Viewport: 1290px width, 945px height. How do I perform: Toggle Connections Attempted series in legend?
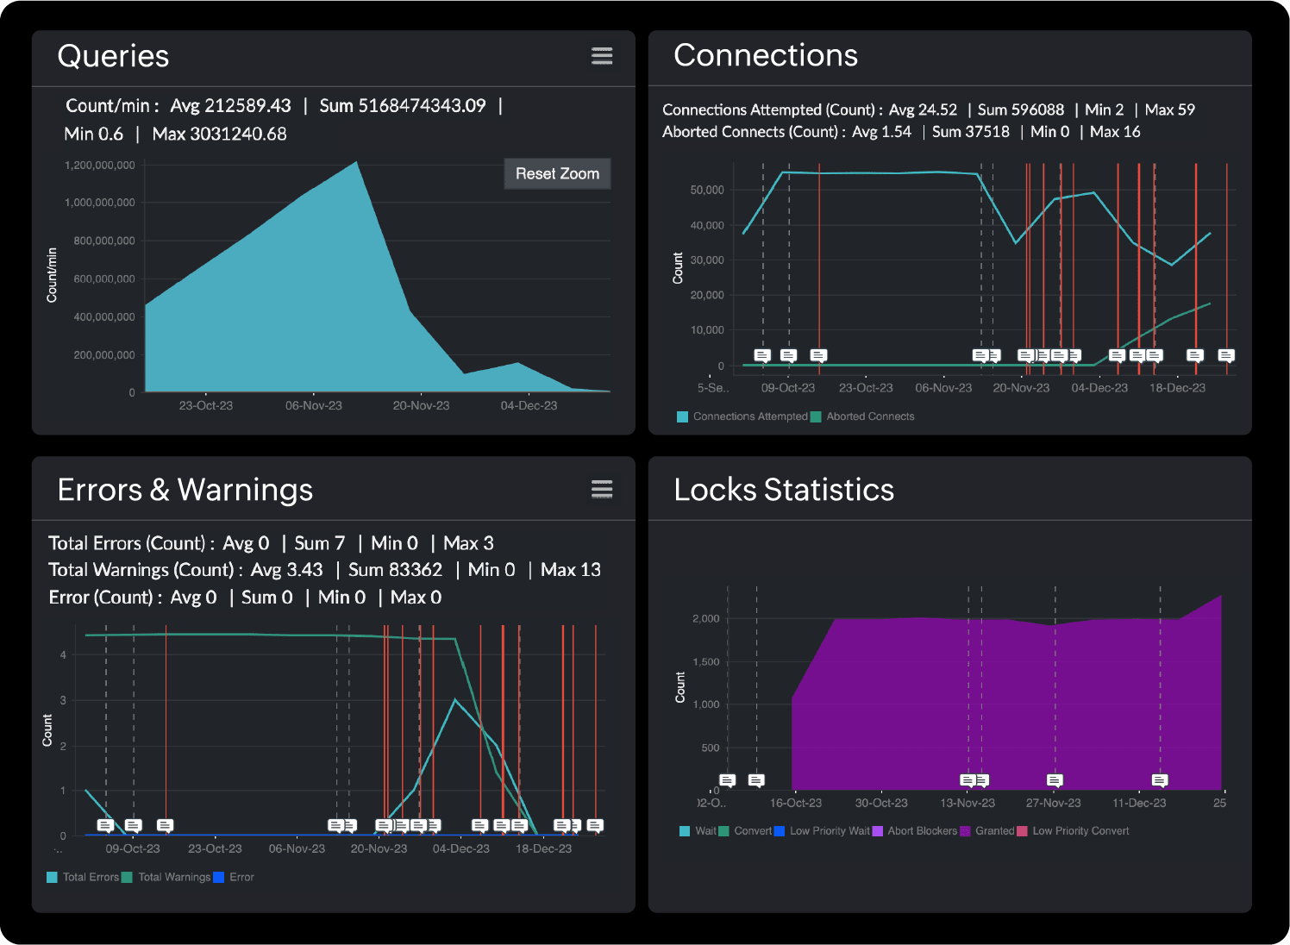[x=749, y=416]
